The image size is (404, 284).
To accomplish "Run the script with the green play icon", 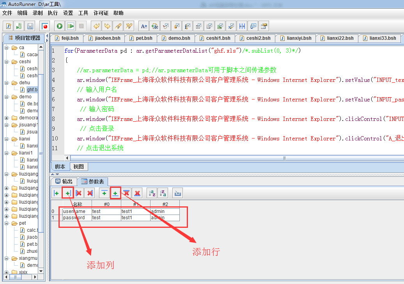I will [60, 26].
